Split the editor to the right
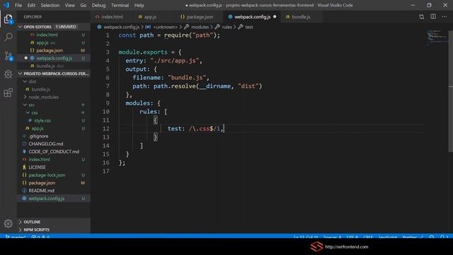Image resolution: width=453 pixels, height=255 pixels. 433,17
